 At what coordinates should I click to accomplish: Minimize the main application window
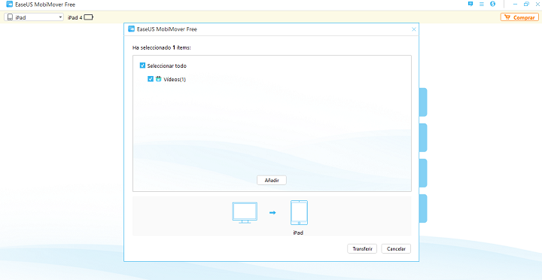click(516, 5)
